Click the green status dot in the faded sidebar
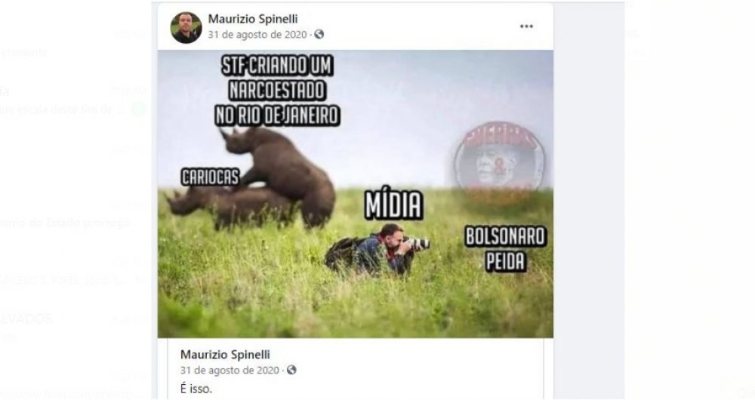 139,109
